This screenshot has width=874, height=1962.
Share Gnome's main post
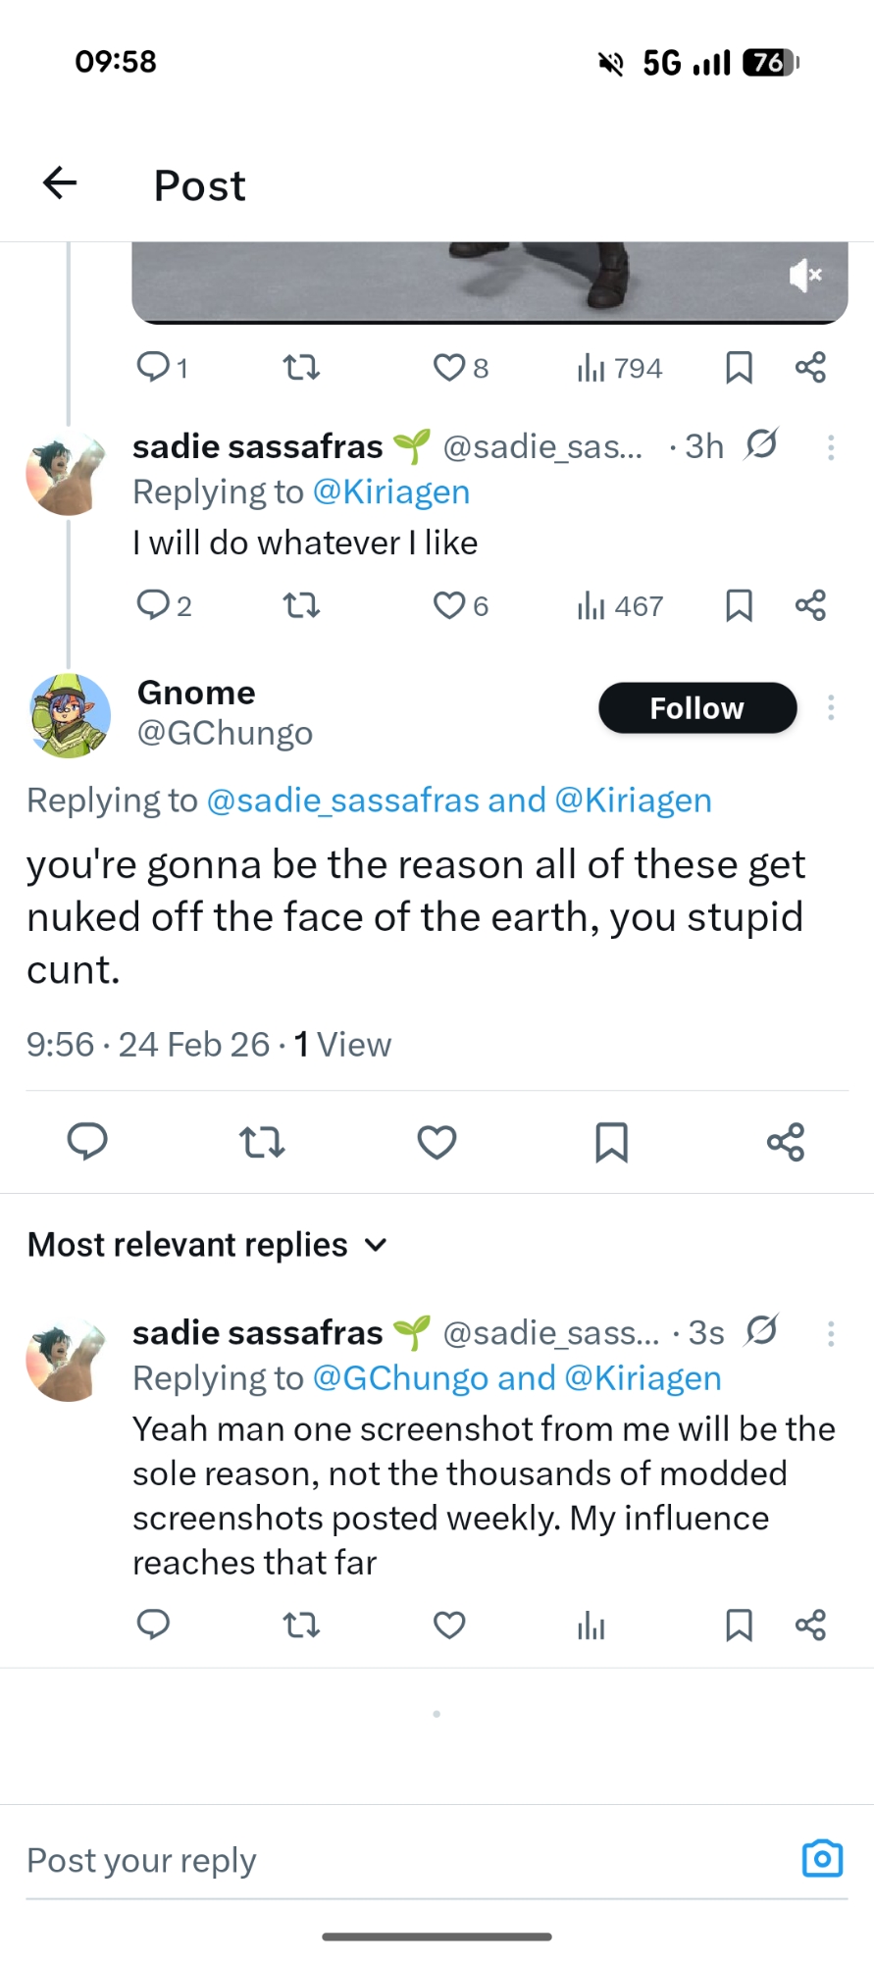coord(786,1142)
